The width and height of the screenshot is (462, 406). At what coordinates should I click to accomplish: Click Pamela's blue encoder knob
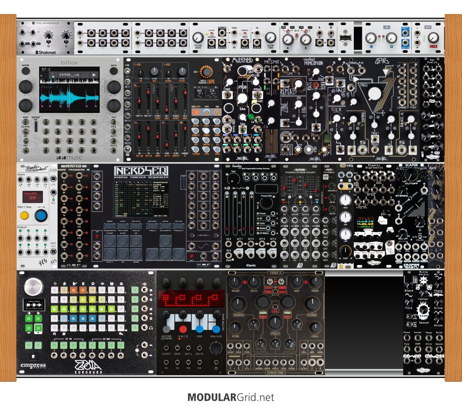tap(41, 216)
